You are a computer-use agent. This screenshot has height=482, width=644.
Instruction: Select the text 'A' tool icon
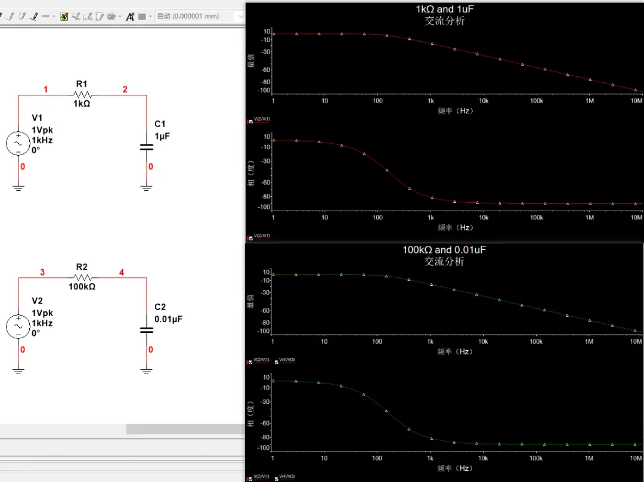click(x=129, y=17)
